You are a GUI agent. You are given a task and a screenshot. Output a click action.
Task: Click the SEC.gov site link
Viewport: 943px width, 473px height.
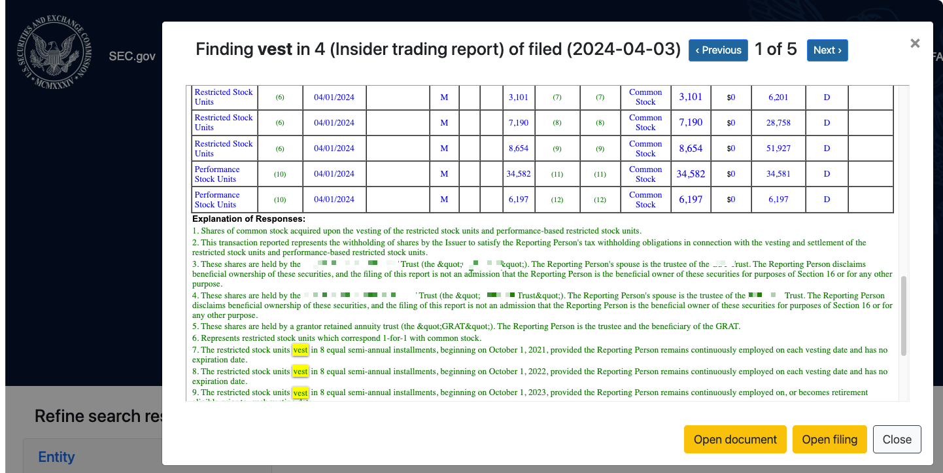coord(132,56)
